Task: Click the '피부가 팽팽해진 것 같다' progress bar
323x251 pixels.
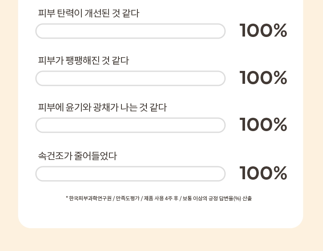Action: pos(130,78)
